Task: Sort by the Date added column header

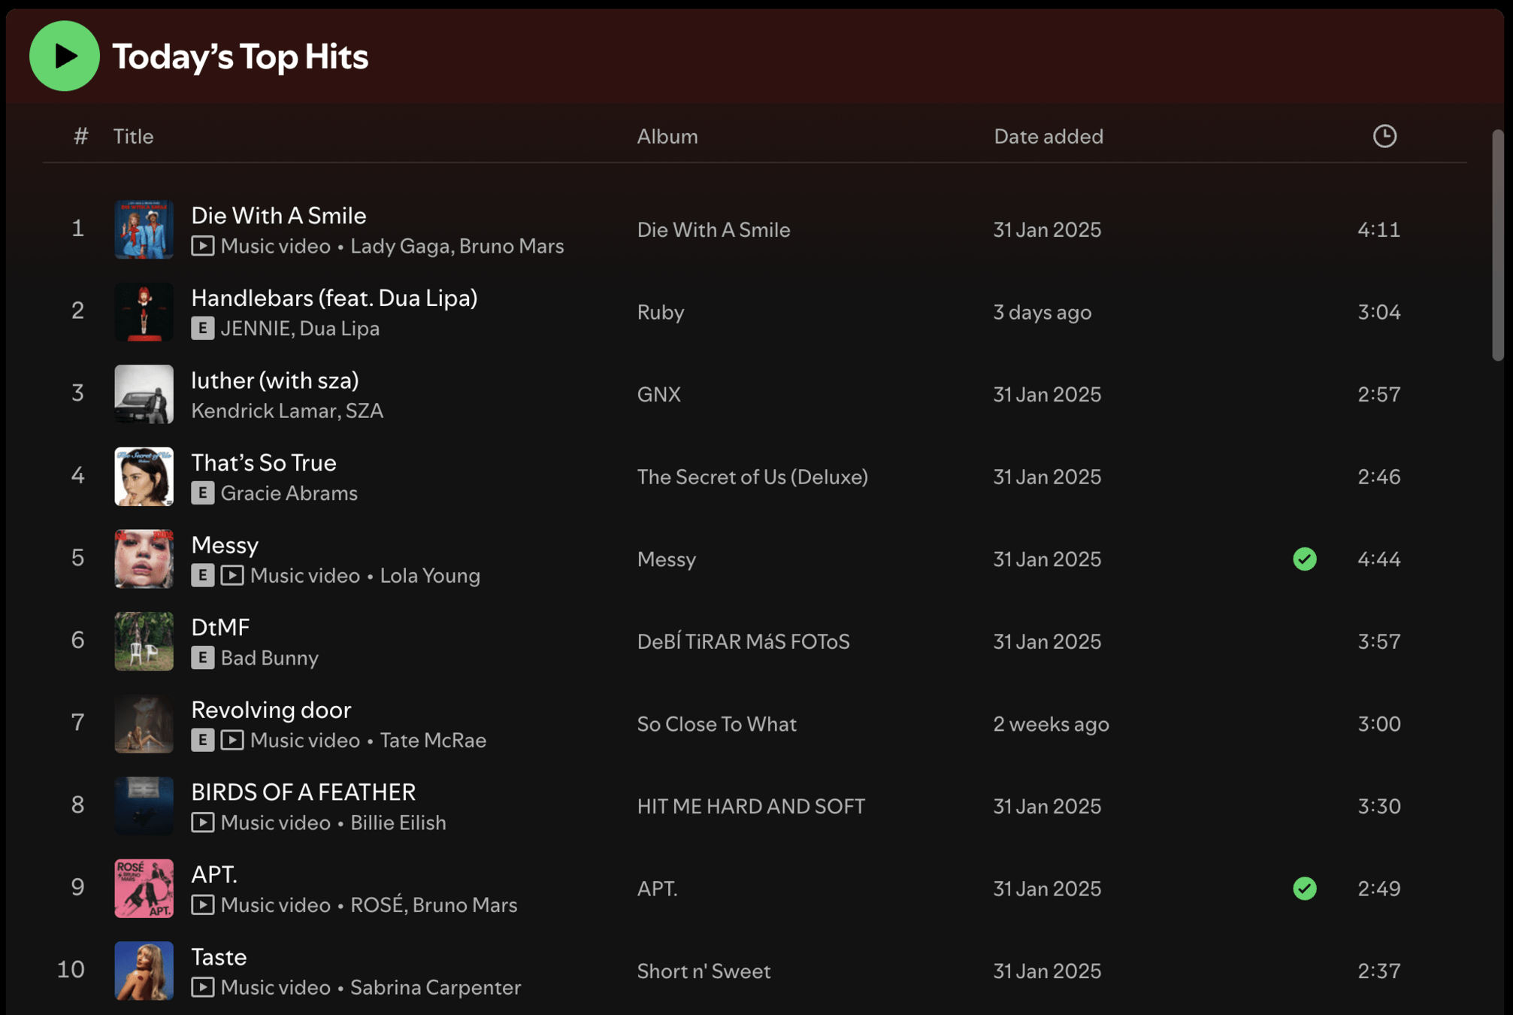Action: tap(1048, 136)
